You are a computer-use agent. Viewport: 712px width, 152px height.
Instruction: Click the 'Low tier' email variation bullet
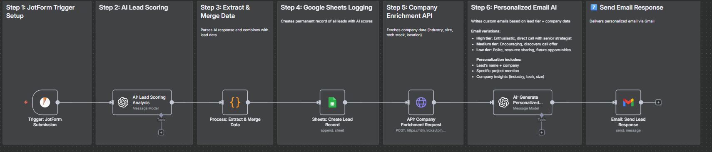(x=523, y=50)
